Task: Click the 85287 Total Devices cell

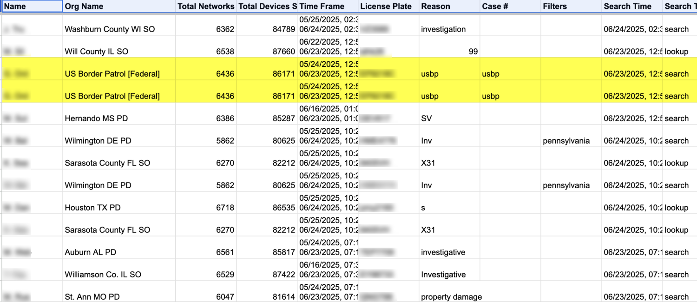Action: (267, 114)
